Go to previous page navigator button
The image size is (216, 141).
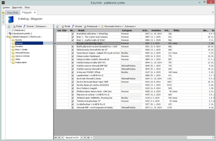point(59,137)
